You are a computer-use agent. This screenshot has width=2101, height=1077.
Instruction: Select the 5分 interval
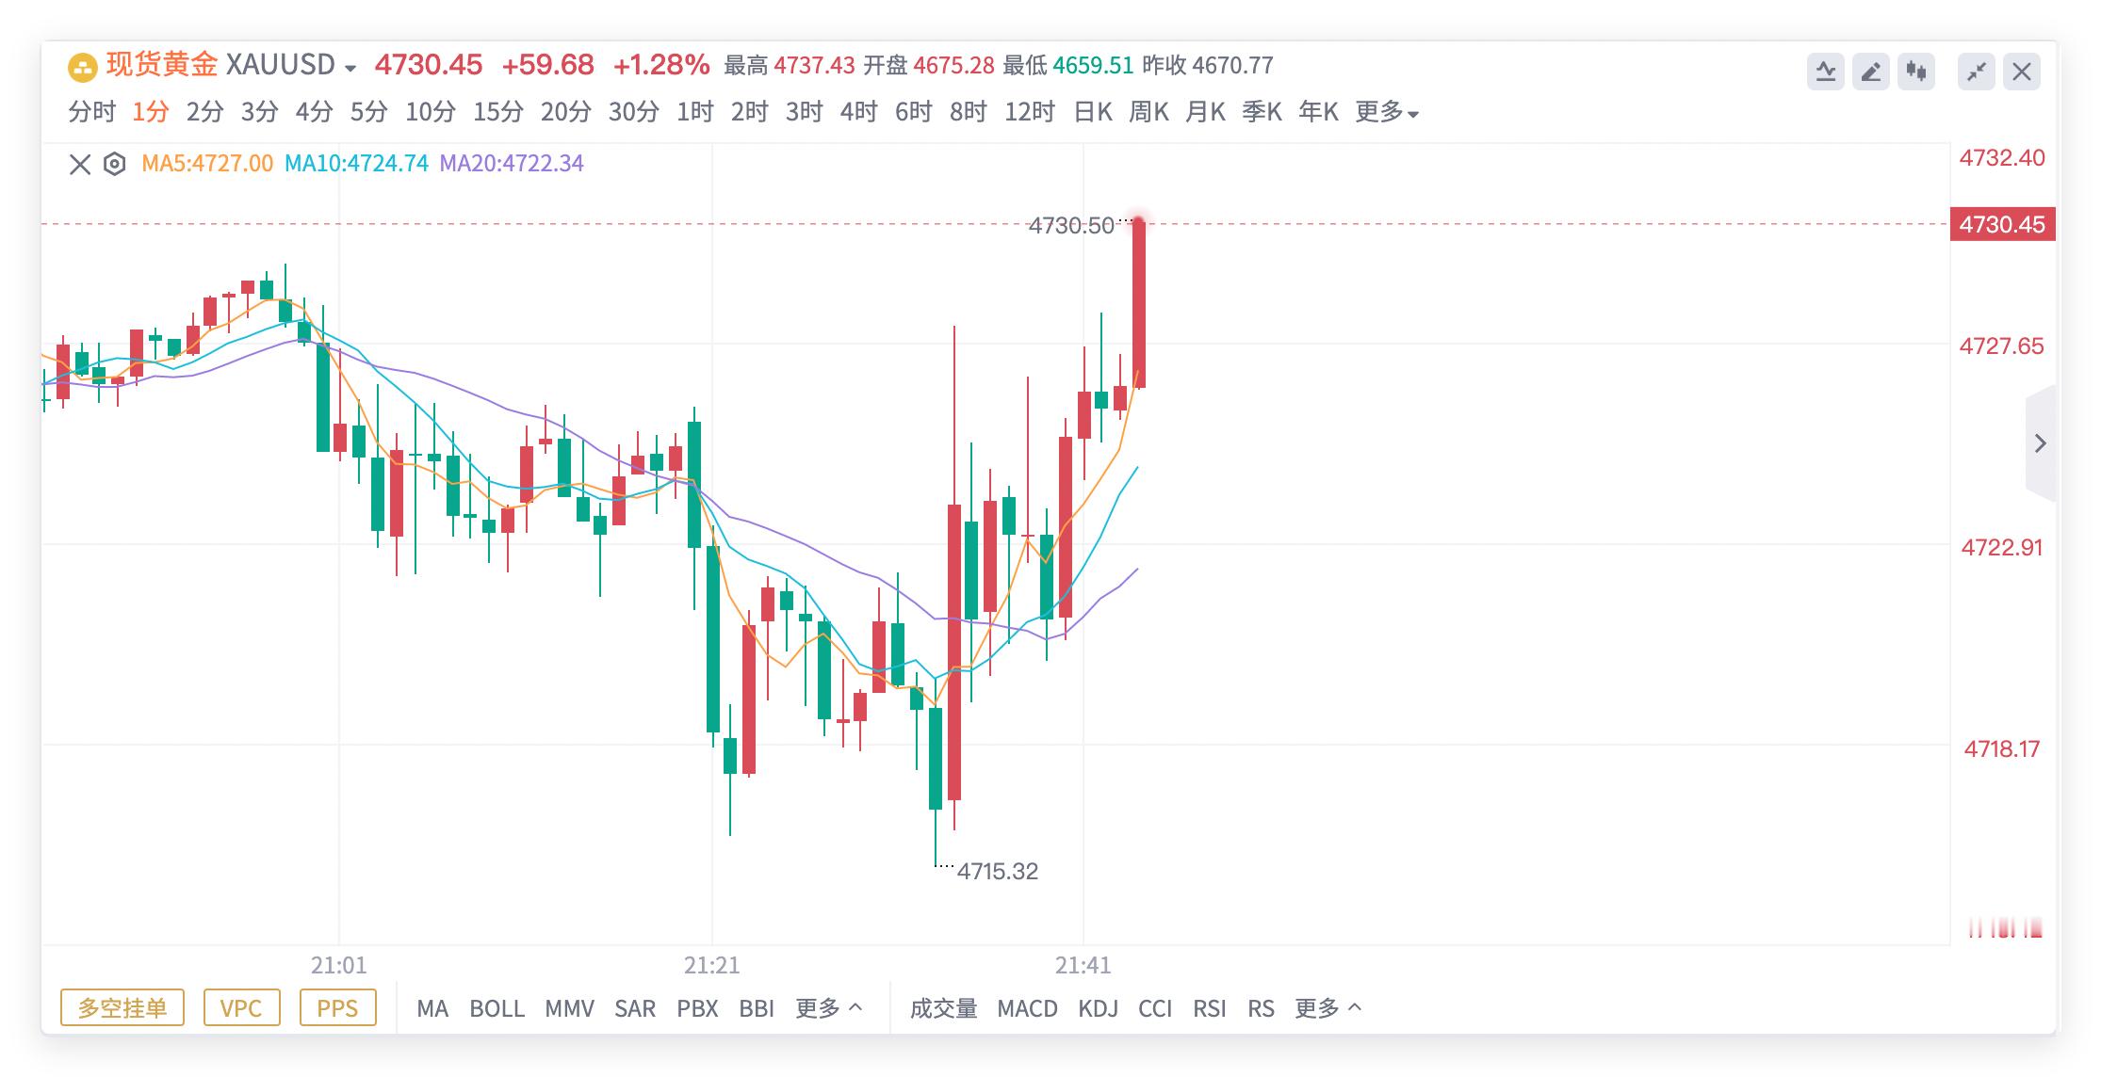coord(369,111)
